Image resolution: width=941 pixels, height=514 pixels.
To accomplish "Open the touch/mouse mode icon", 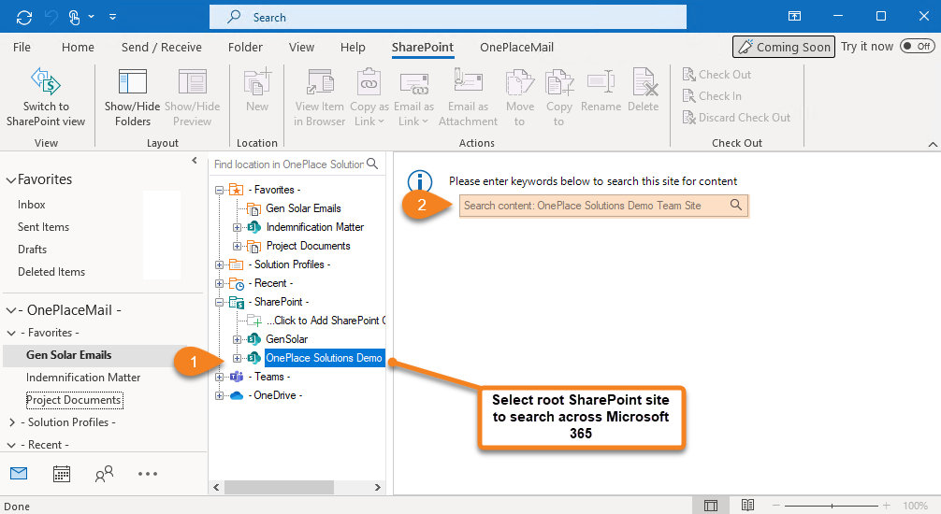I will click(x=75, y=18).
